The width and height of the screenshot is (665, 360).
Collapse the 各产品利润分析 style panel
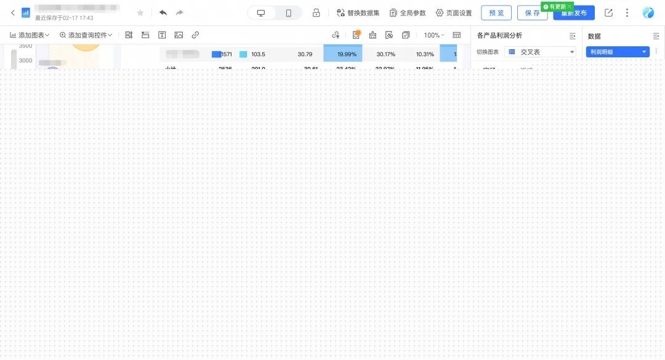[x=573, y=36]
